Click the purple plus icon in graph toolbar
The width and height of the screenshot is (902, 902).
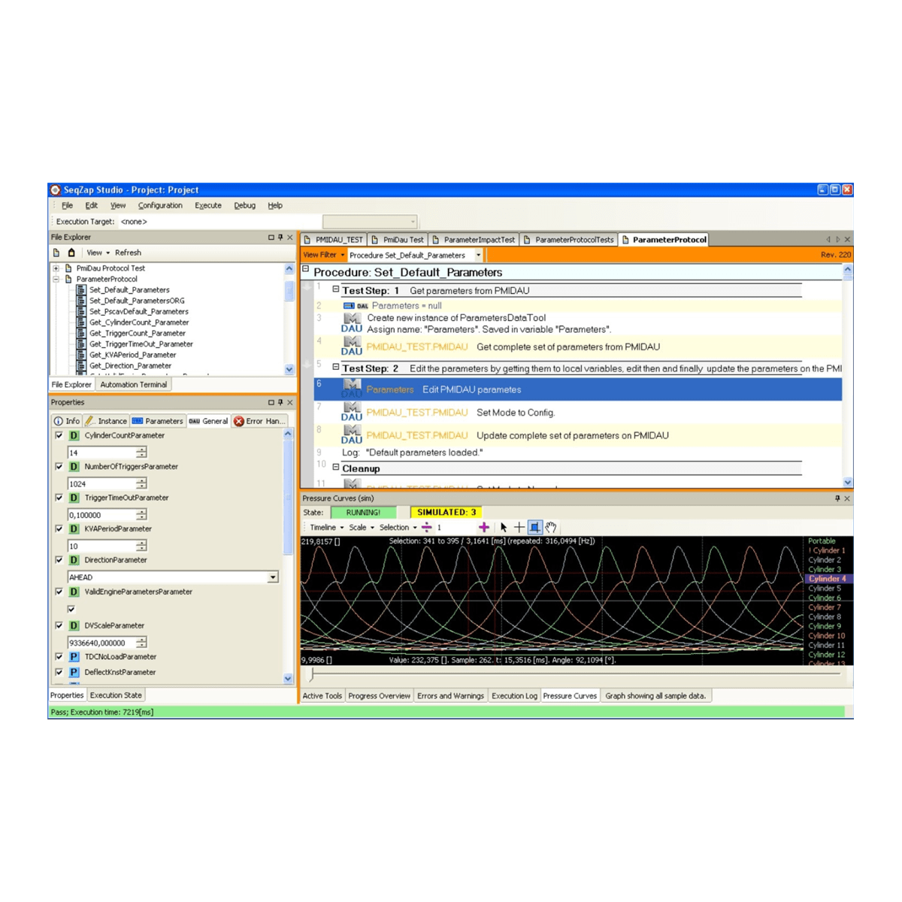[483, 528]
